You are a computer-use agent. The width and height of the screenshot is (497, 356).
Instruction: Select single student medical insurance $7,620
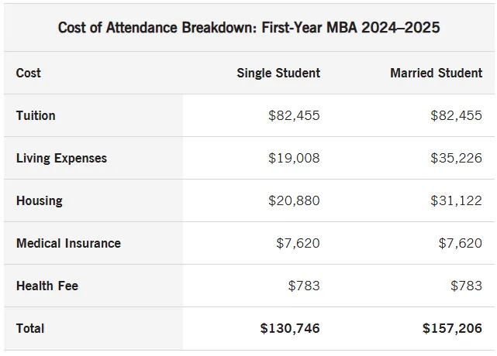[298, 243]
